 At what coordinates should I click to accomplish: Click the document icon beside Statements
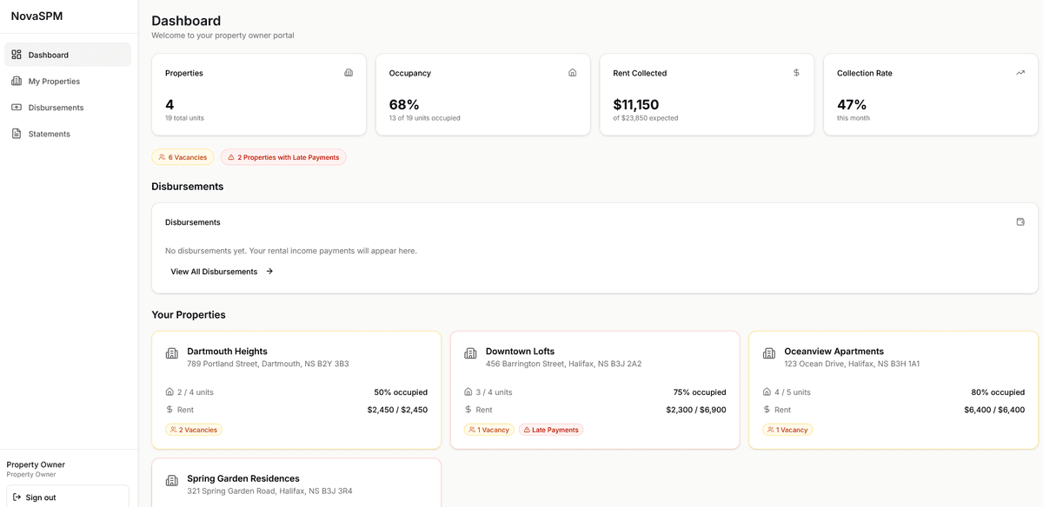[16, 134]
